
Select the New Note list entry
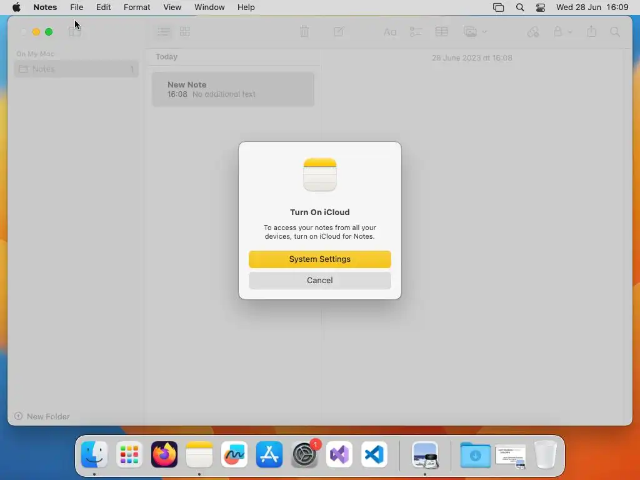click(x=233, y=89)
